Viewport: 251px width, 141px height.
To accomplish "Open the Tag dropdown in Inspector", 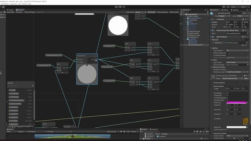I will point(224,16).
